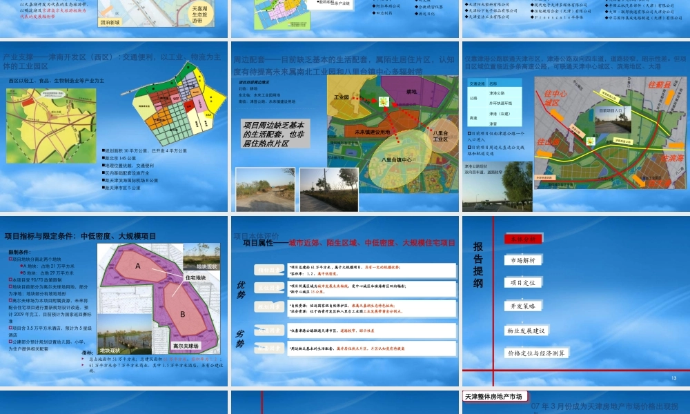Click the 工业园 map label

(x=341, y=97)
